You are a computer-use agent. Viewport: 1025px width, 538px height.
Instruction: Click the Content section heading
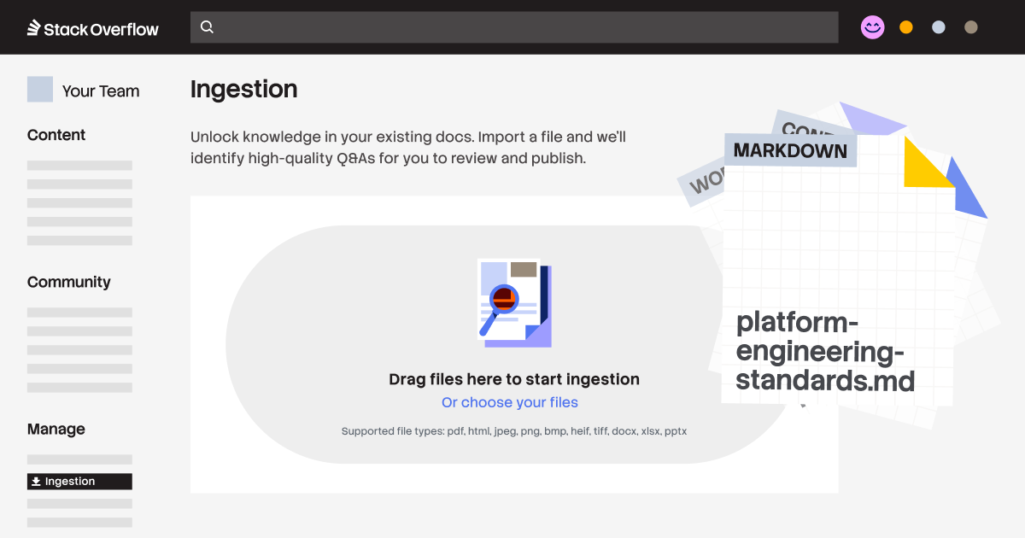click(56, 135)
